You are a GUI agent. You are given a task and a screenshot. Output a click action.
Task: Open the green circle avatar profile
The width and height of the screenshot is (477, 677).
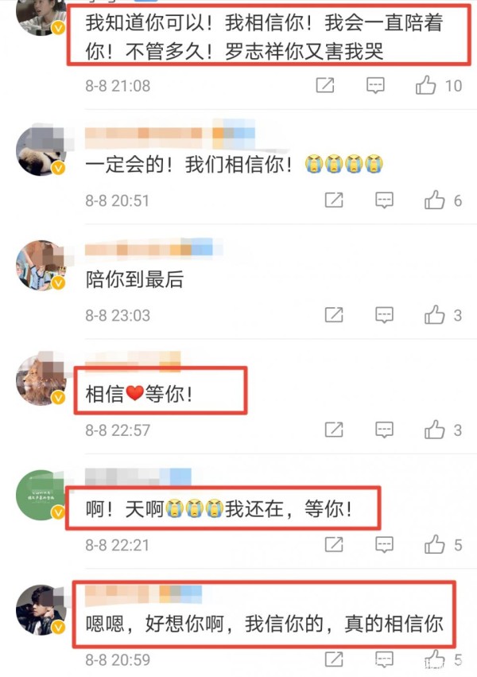(x=41, y=496)
